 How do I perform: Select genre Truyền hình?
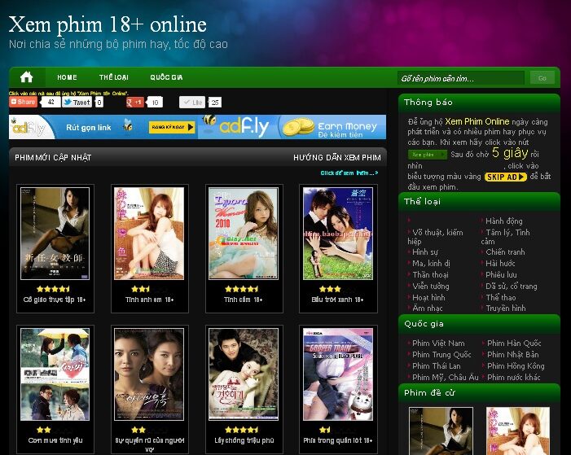point(506,308)
